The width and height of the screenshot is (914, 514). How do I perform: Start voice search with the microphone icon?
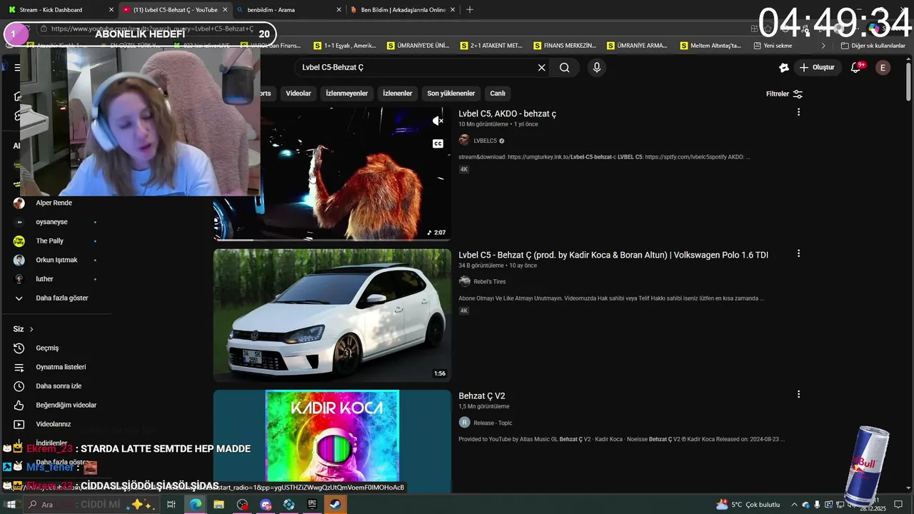click(x=597, y=68)
